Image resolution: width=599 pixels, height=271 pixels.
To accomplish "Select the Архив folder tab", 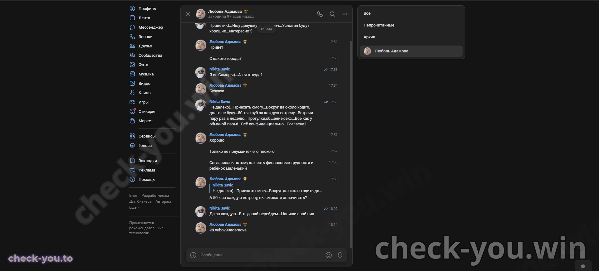I will pos(369,37).
